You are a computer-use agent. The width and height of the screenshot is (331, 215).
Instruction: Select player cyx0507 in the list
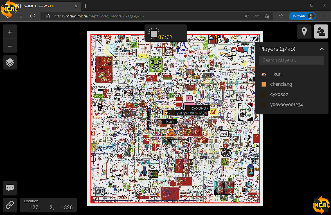pyautogui.click(x=279, y=94)
